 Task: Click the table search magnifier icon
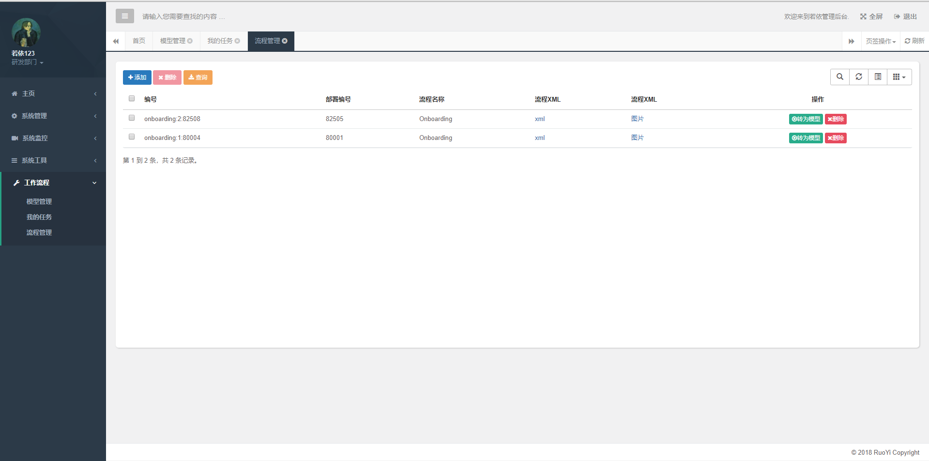tap(840, 77)
